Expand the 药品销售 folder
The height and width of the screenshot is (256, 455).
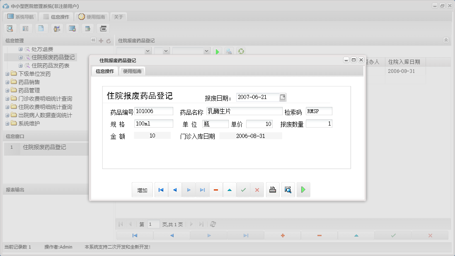(x=7, y=82)
